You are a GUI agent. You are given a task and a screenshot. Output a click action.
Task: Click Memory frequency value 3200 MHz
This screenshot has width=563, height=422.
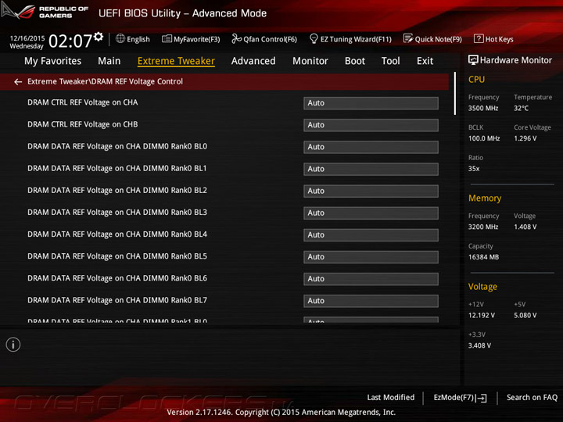(483, 227)
